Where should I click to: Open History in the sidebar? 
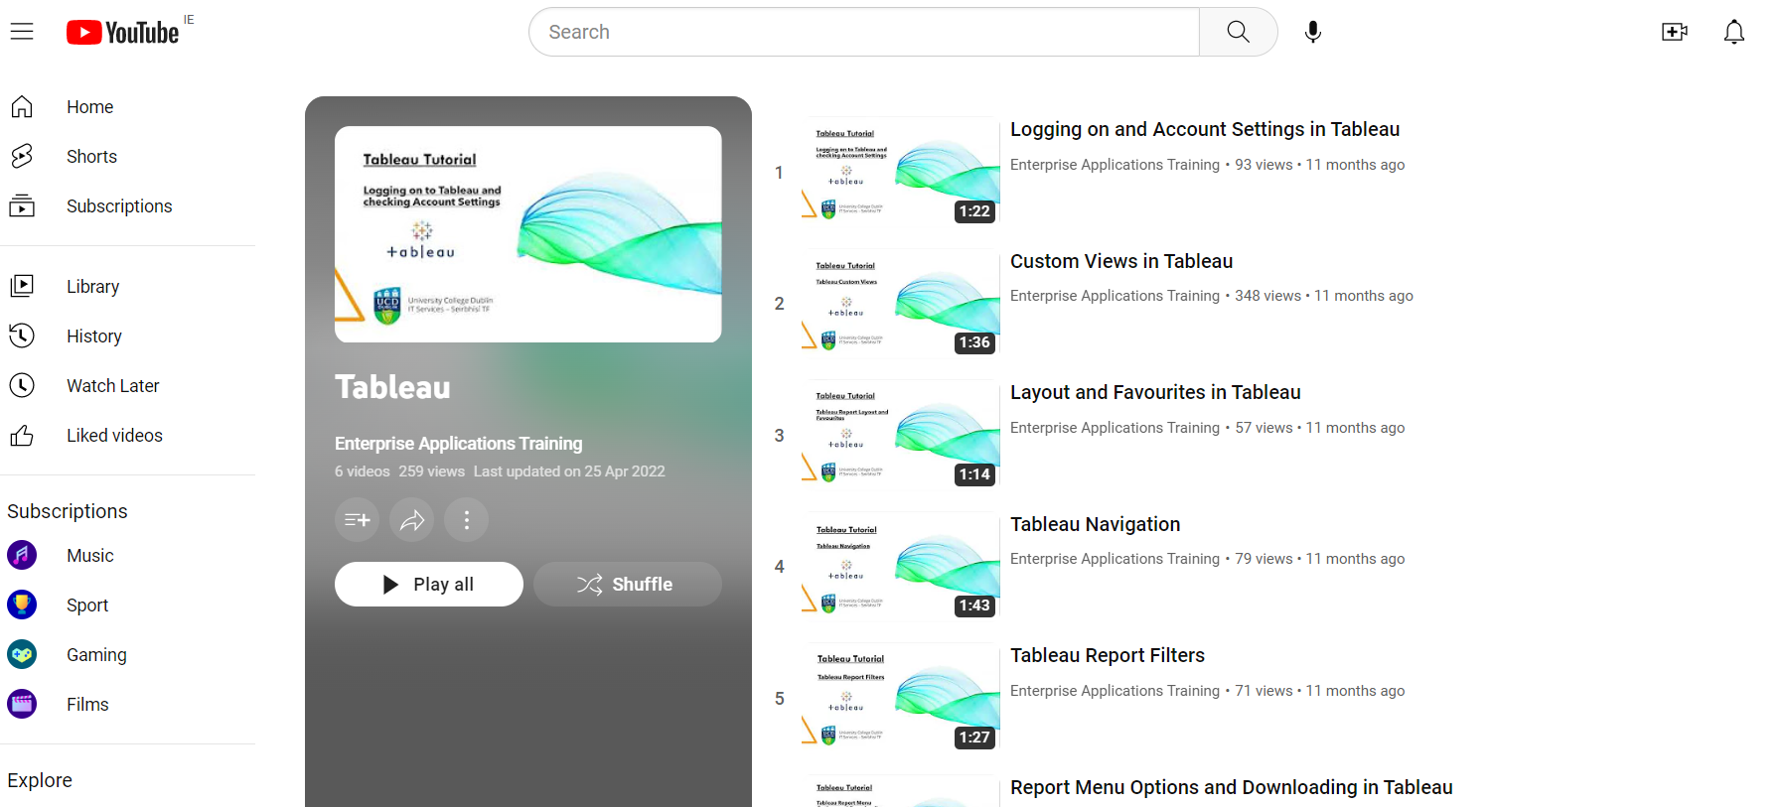[x=93, y=336]
